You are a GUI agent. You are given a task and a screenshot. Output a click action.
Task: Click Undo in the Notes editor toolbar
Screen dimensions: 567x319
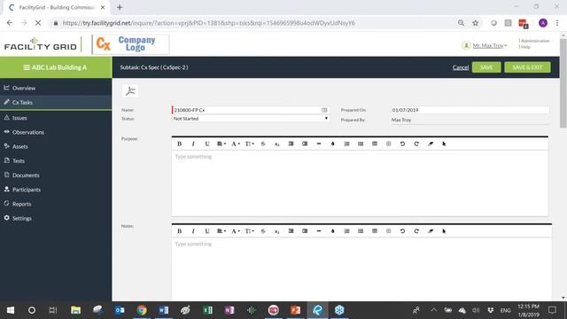(402, 231)
